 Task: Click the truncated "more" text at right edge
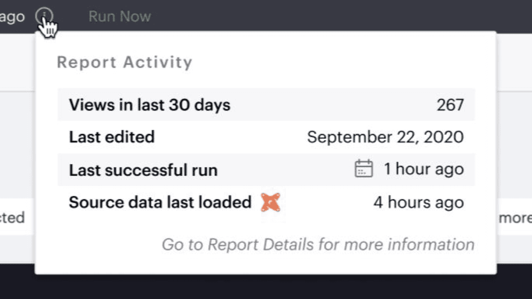coord(515,218)
